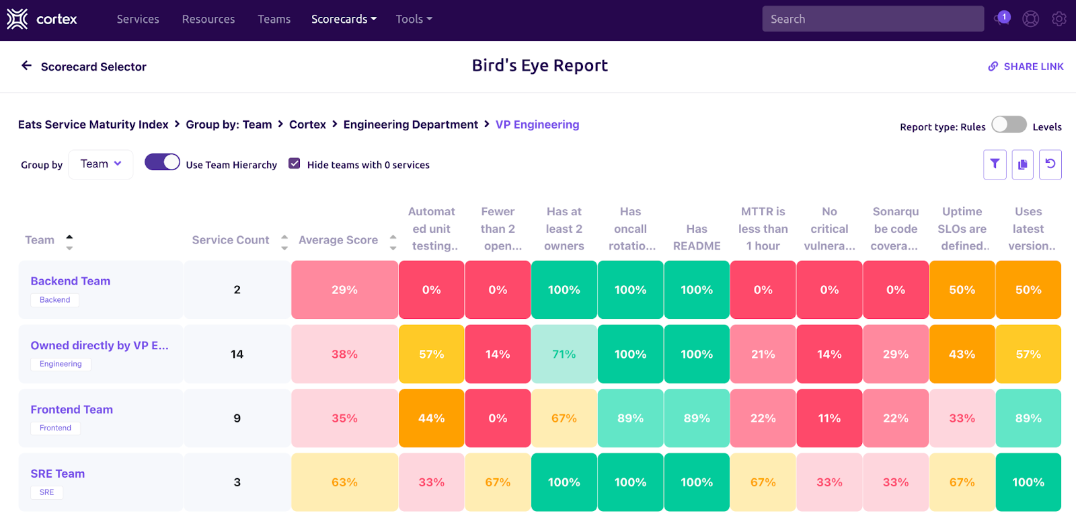
Task: Click the copy report icon
Action: (x=1022, y=164)
